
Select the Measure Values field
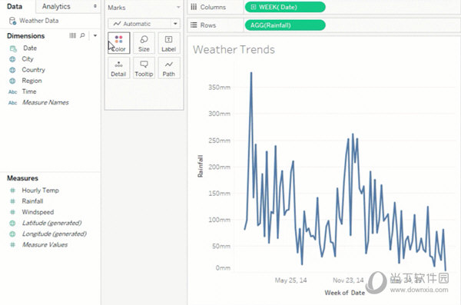click(45, 245)
